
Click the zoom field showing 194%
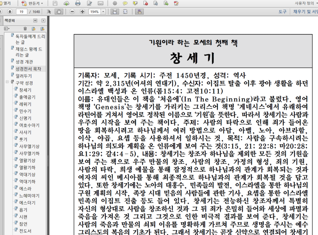point(95,12)
